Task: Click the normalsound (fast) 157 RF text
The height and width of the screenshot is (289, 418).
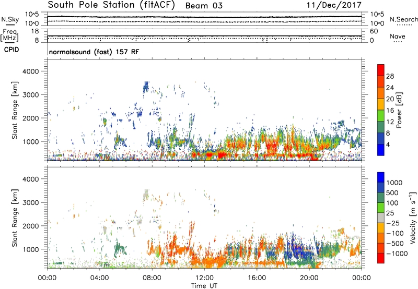Action: click(94, 52)
